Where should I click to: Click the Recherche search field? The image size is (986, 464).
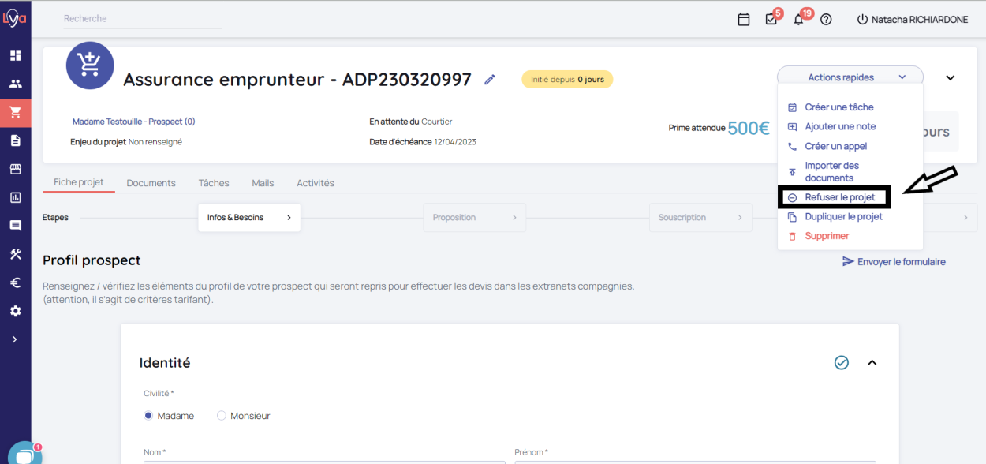click(x=142, y=19)
